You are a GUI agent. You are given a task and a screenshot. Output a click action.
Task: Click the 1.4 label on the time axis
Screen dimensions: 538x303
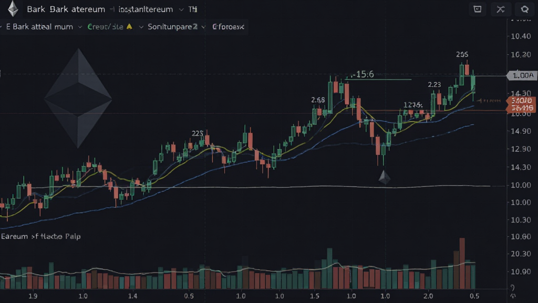pyautogui.click(x=133, y=296)
